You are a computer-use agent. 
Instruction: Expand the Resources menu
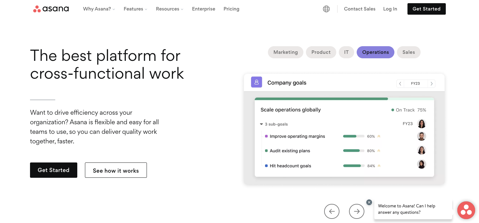170,9
